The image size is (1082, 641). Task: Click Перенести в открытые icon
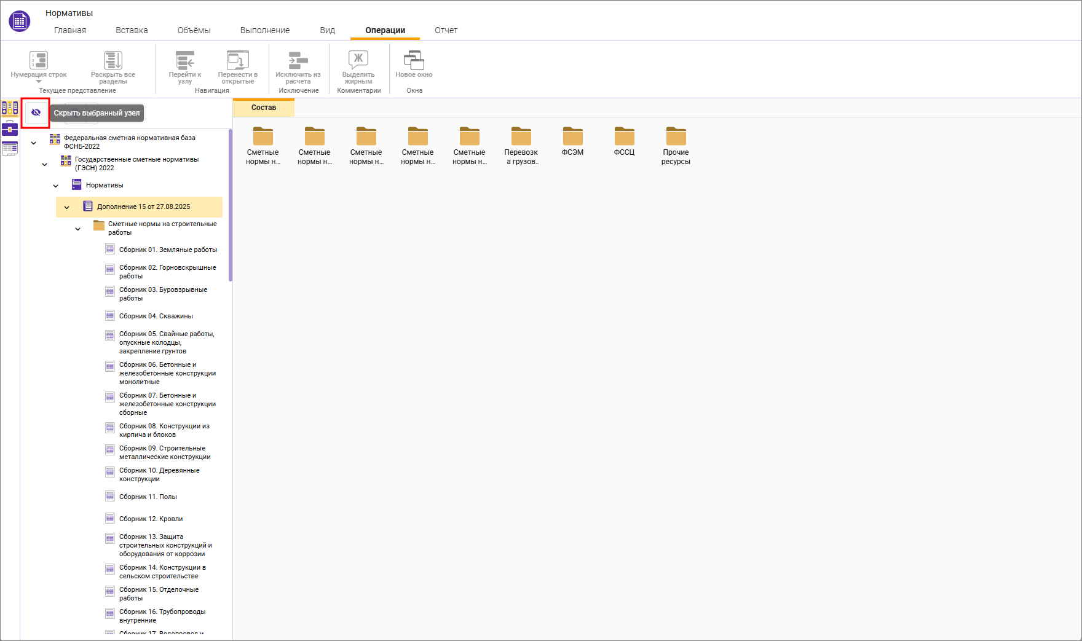[237, 61]
